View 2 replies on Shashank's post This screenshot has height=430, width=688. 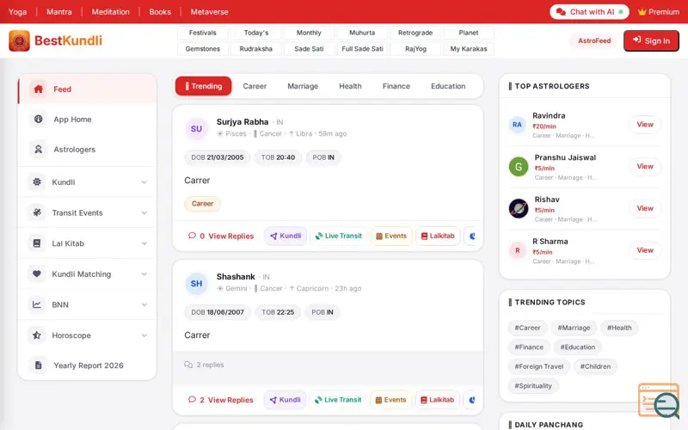click(221, 400)
